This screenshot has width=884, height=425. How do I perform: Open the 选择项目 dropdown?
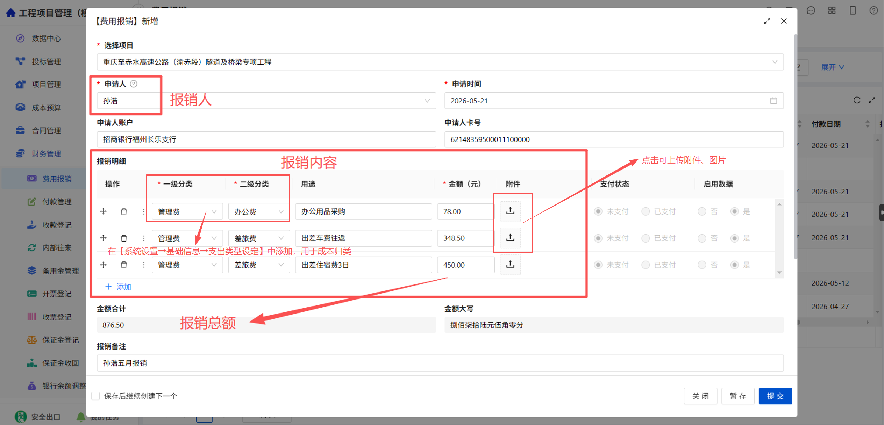pos(440,62)
